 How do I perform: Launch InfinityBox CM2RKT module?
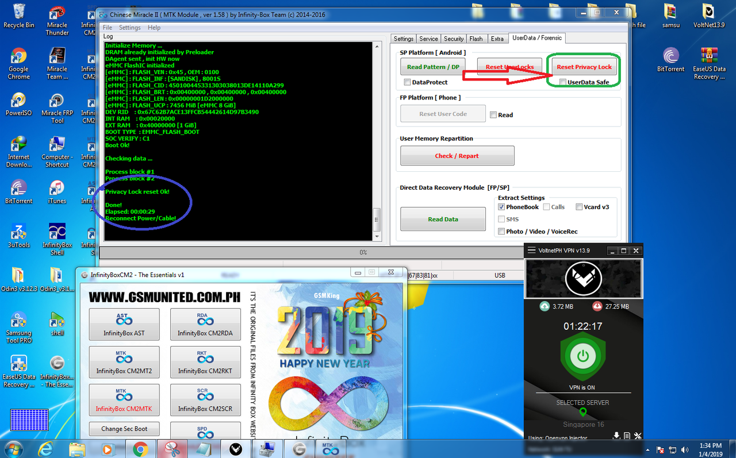click(x=205, y=363)
